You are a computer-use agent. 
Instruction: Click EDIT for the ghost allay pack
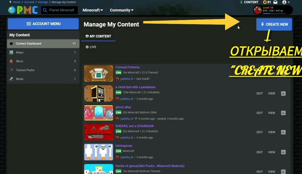[x=259, y=113]
